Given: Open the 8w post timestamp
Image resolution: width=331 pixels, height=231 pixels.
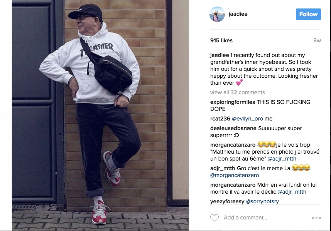Looking at the screenshot, I should click(x=317, y=40).
